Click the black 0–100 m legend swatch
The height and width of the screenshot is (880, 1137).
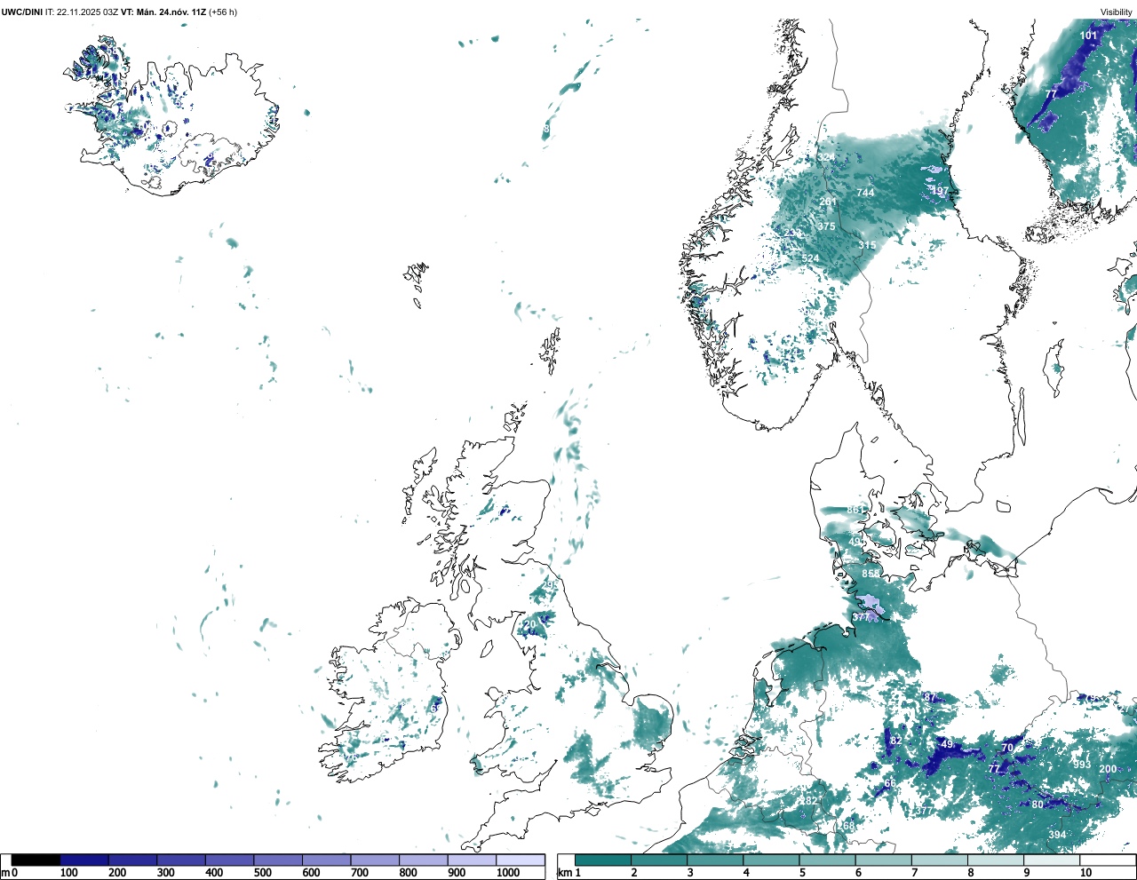click(36, 860)
